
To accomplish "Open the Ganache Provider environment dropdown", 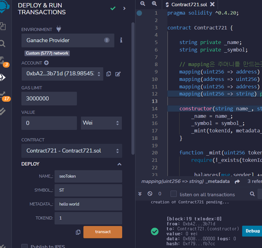I will (68, 40).
